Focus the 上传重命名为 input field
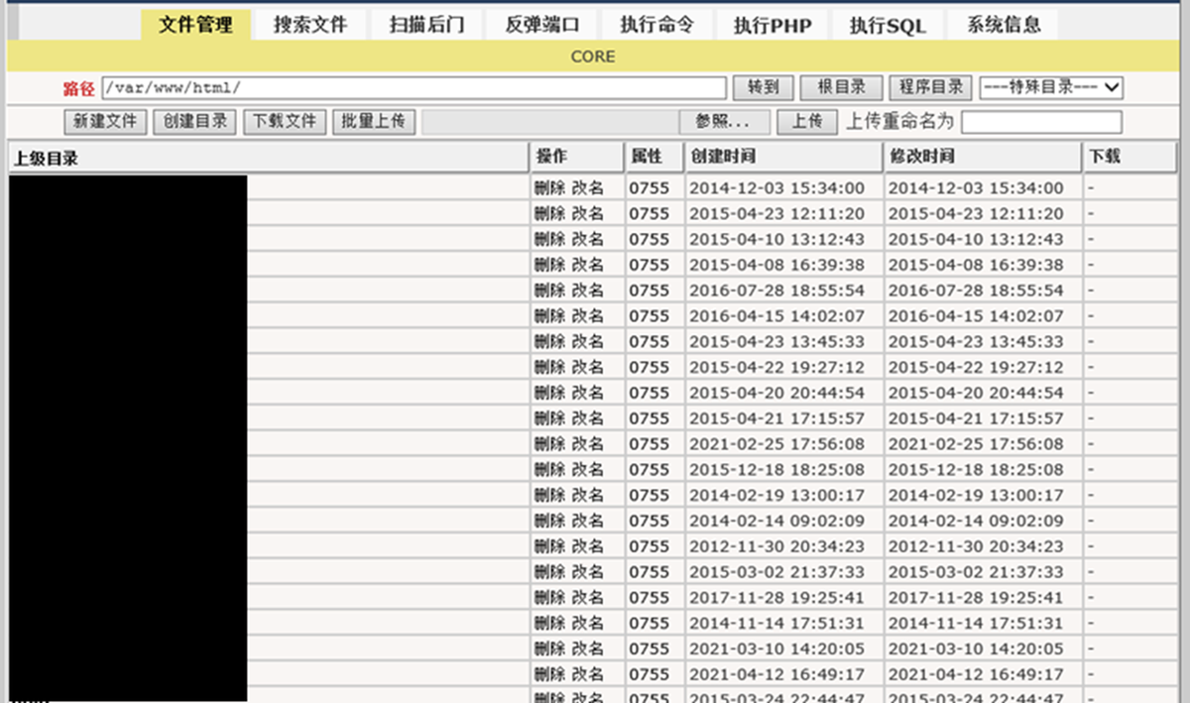The height and width of the screenshot is (703, 1190). pyautogui.click(x=1041, y=122)
